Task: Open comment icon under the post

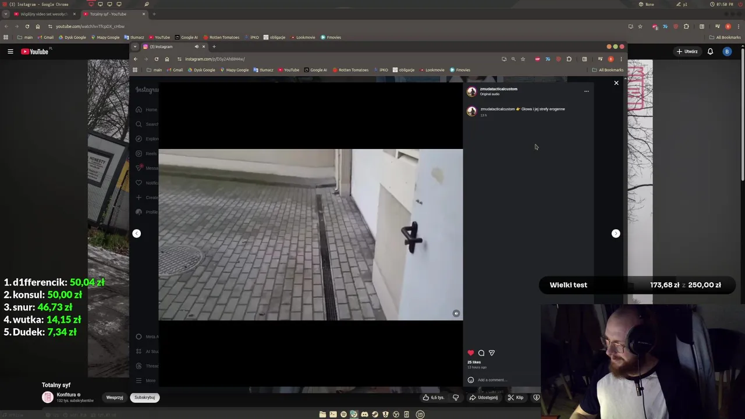Action: click(x=481, y=353)
